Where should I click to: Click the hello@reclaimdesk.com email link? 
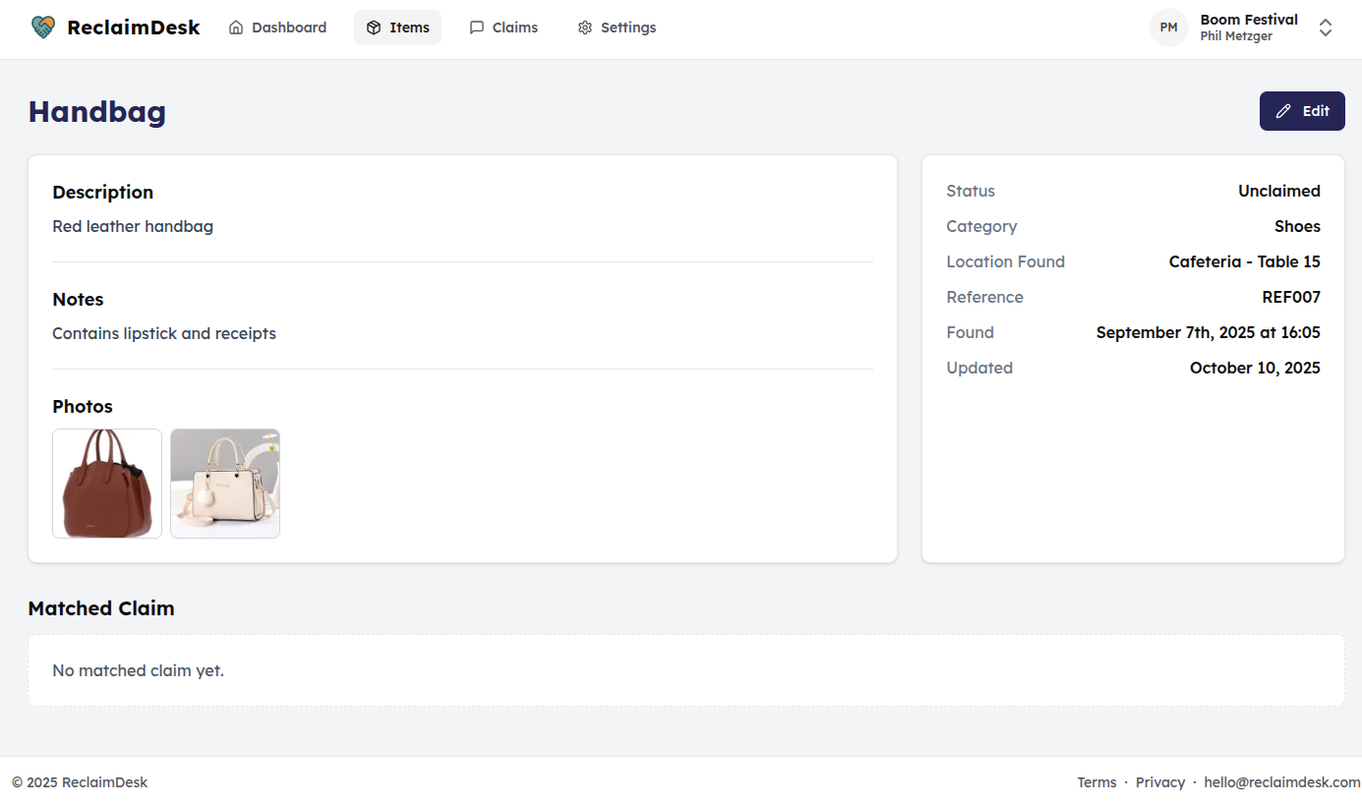click(x=1281, y=781)
